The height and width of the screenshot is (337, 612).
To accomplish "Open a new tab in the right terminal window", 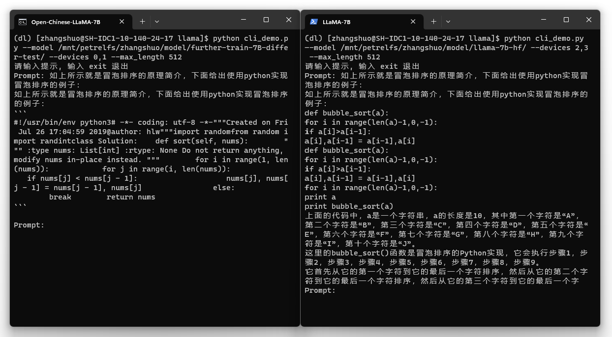I will pos(433,21).
